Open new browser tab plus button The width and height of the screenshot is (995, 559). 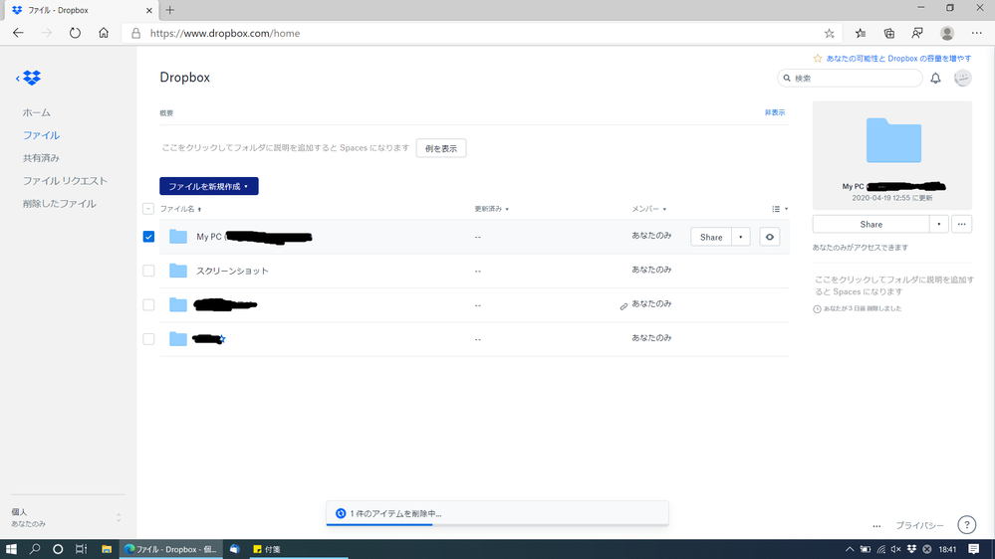tap(170, 10)
